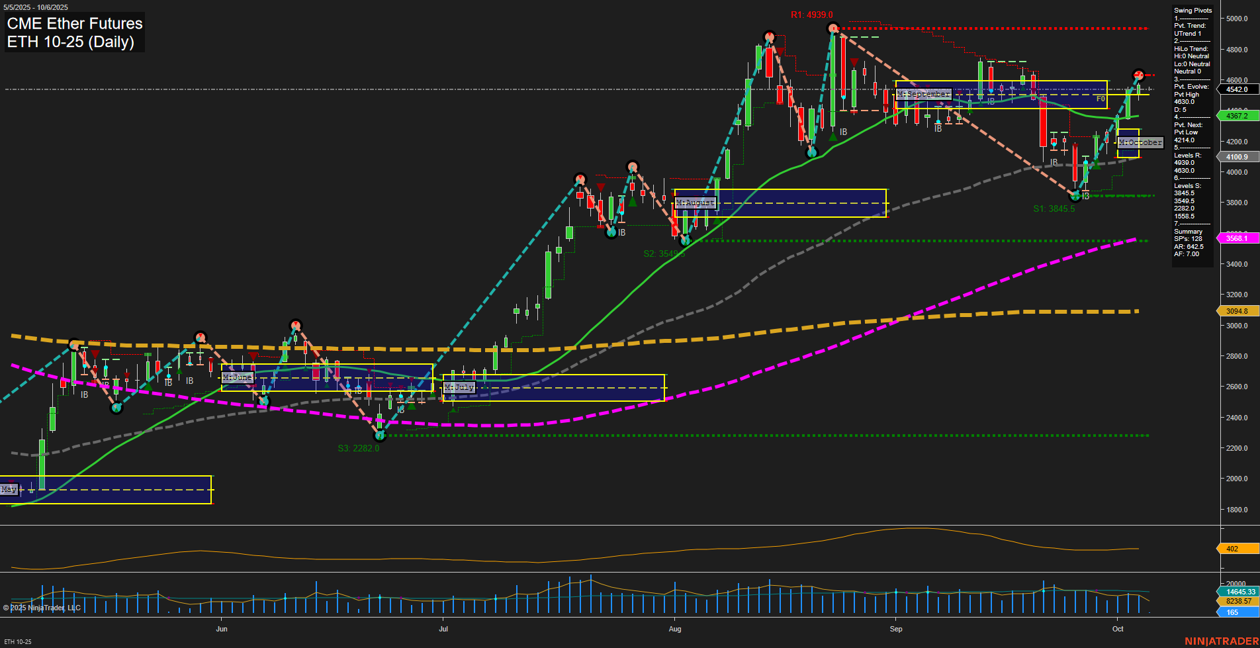Image resolution: width=1260 pixels, height=648 pixels.
Task: Select the R1 swing pivot marker at 4939.0
Action: click(832, 28)
